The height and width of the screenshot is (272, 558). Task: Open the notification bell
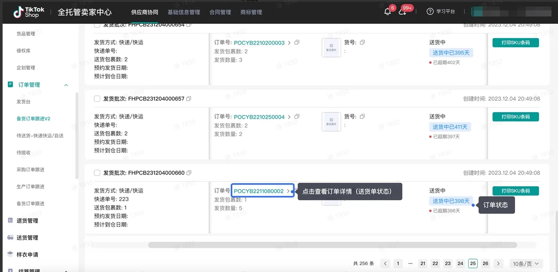pos(387,12)
